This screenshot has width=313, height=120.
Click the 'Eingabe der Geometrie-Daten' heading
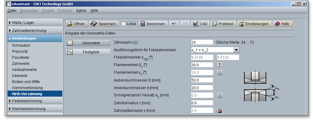[91, 33]
